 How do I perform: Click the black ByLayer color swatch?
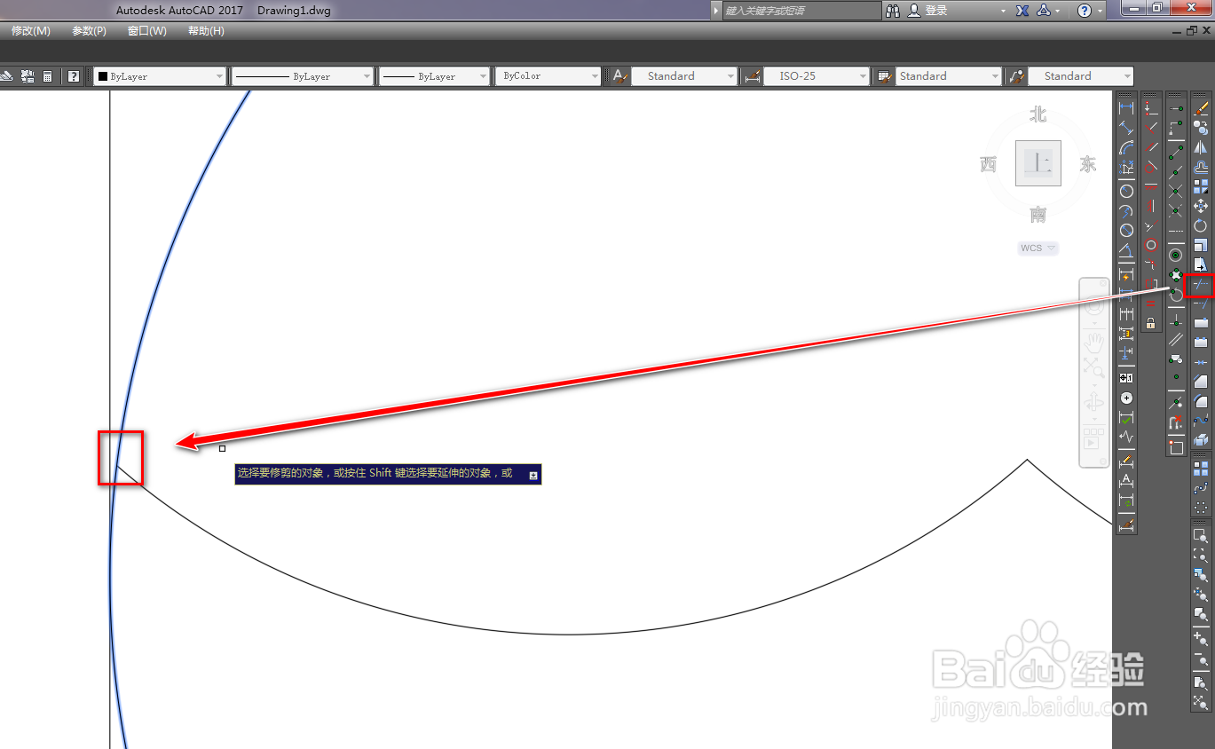(x=103, y=76)
